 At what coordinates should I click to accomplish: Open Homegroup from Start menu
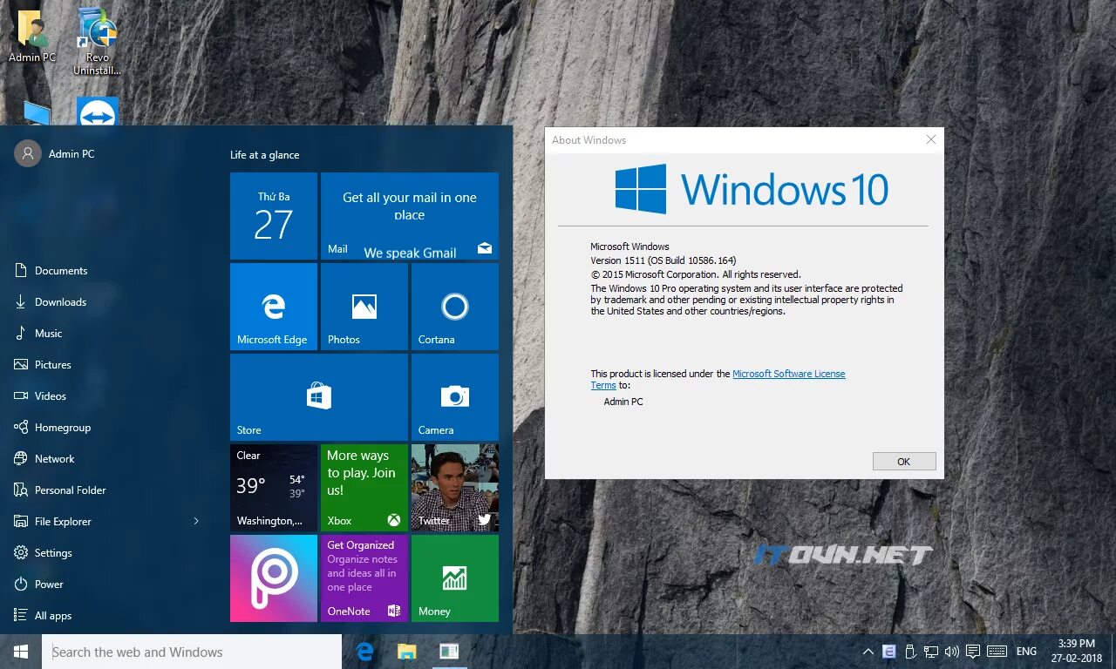52,428
